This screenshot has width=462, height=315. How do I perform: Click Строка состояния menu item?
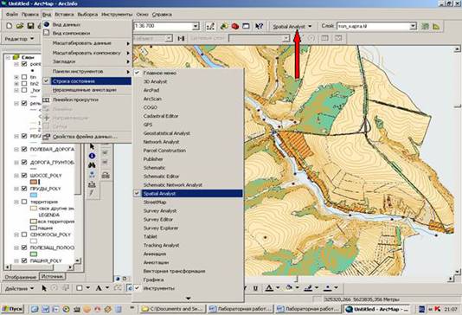(x=87, y=81)
